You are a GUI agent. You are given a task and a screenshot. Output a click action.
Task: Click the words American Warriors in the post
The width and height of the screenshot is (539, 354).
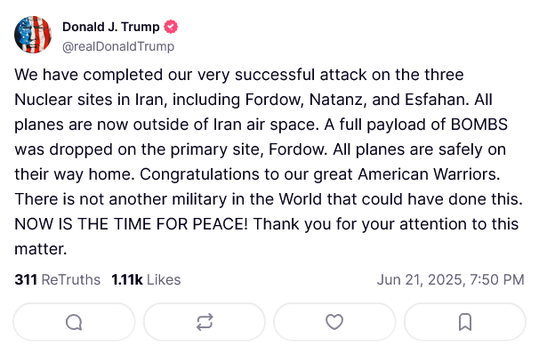[429, 174]
